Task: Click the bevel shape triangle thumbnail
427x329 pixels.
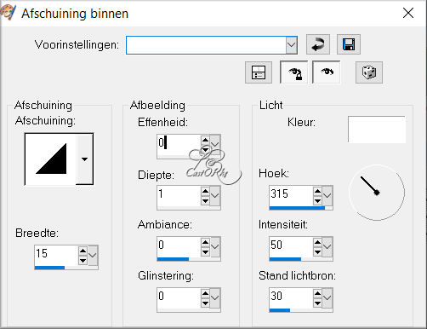Action: pos(51,159)
